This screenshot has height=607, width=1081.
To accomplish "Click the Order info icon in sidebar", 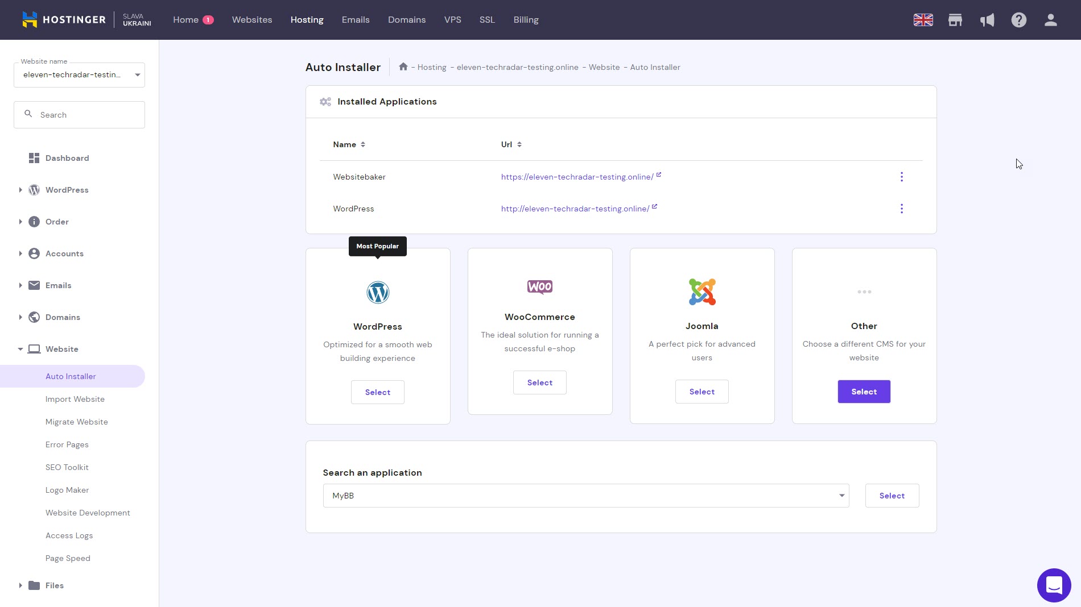I will pos(34,222).
